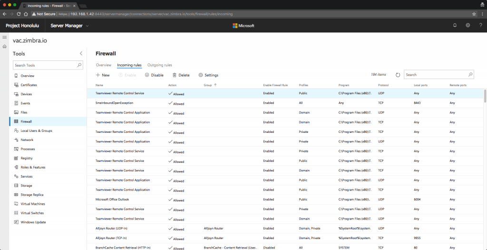Click the Delete rule button
487x250 pixels.
(x=181, y=75)
